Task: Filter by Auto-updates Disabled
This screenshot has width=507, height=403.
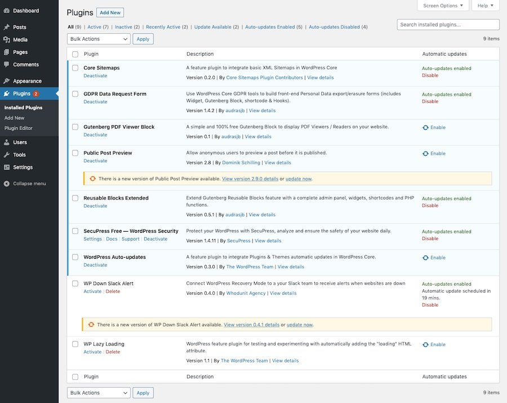Action: (x=334, y=27)
